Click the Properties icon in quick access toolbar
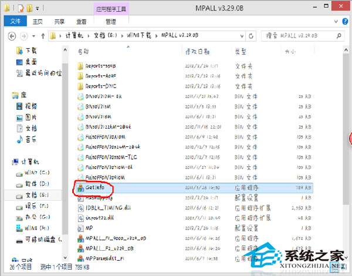 click(21, 8)
